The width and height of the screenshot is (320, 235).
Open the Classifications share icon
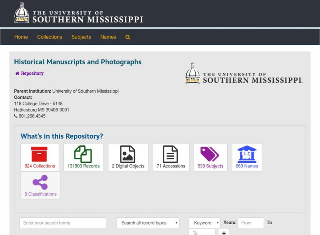point(40,182)
